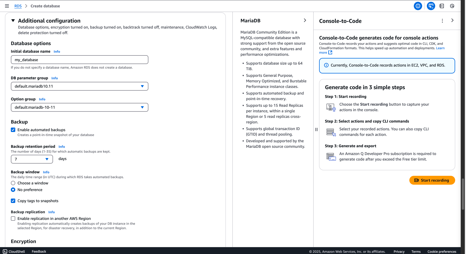466x254 pixels.
Task: Open the CloudShell icon in top header
Action: point(442,6)
